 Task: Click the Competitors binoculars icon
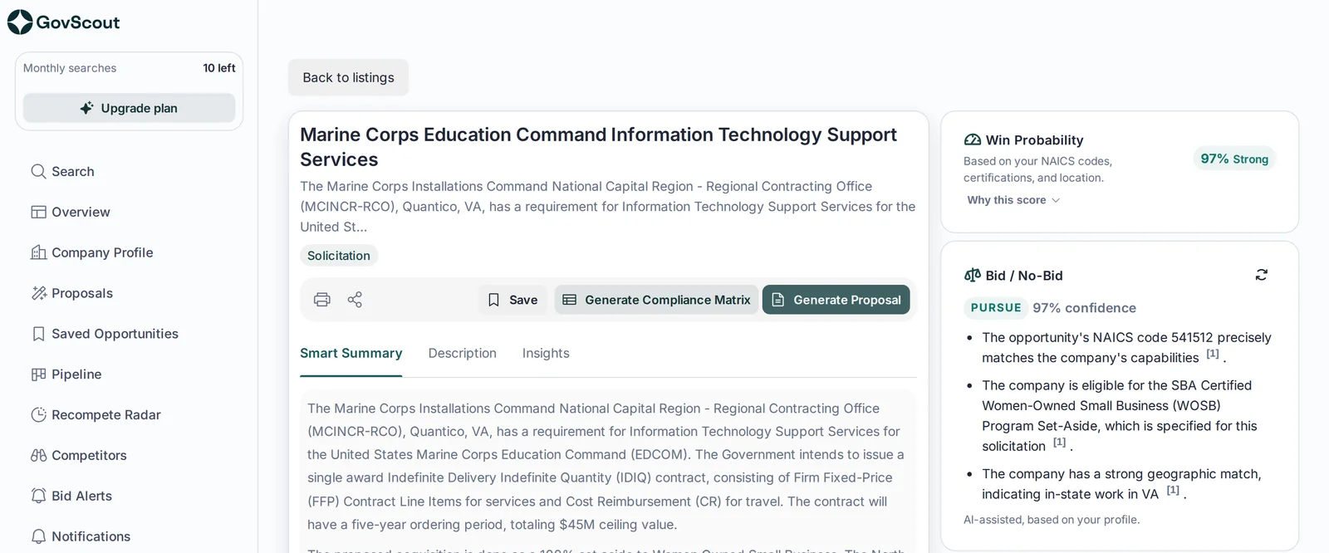38,456
